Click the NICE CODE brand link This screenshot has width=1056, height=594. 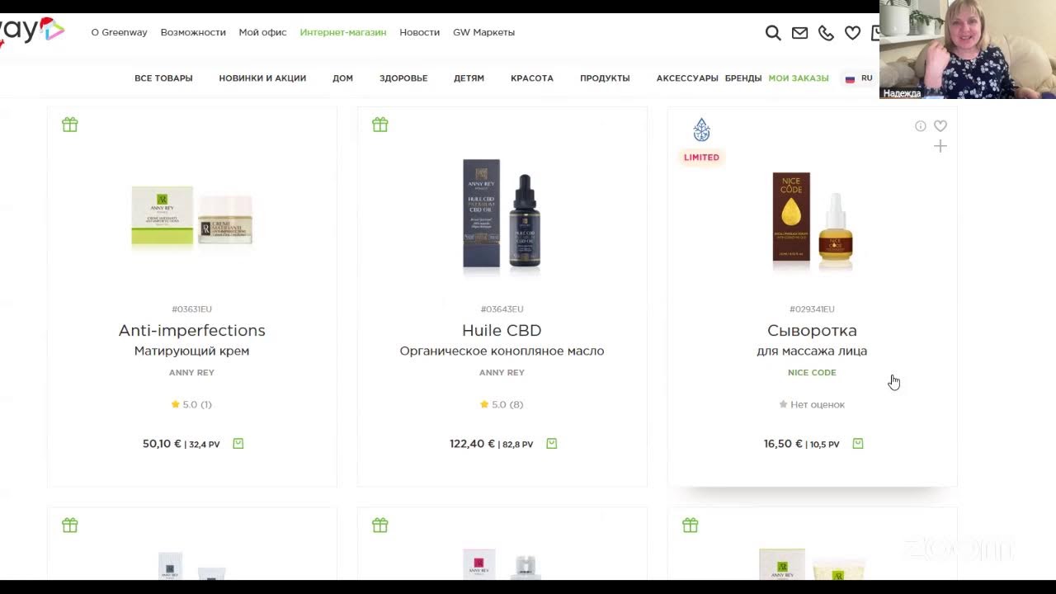(812, 373)
